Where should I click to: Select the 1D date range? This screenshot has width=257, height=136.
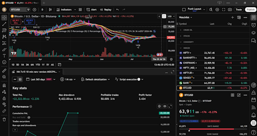pos(13,65)
